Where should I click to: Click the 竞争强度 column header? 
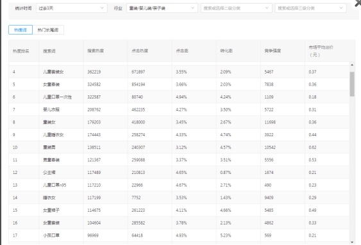(273, 51)
